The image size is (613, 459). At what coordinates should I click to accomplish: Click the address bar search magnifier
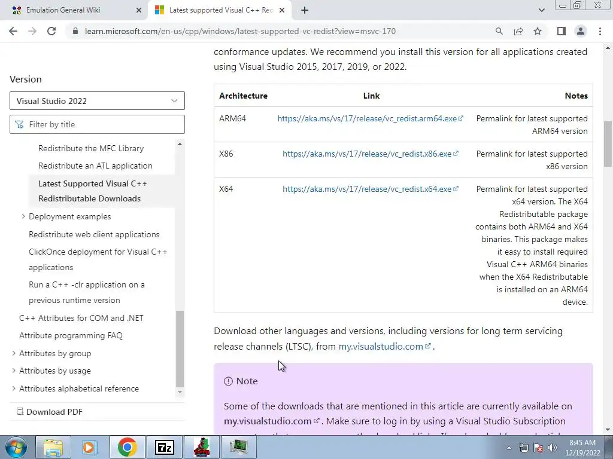(x=499, y=31)
